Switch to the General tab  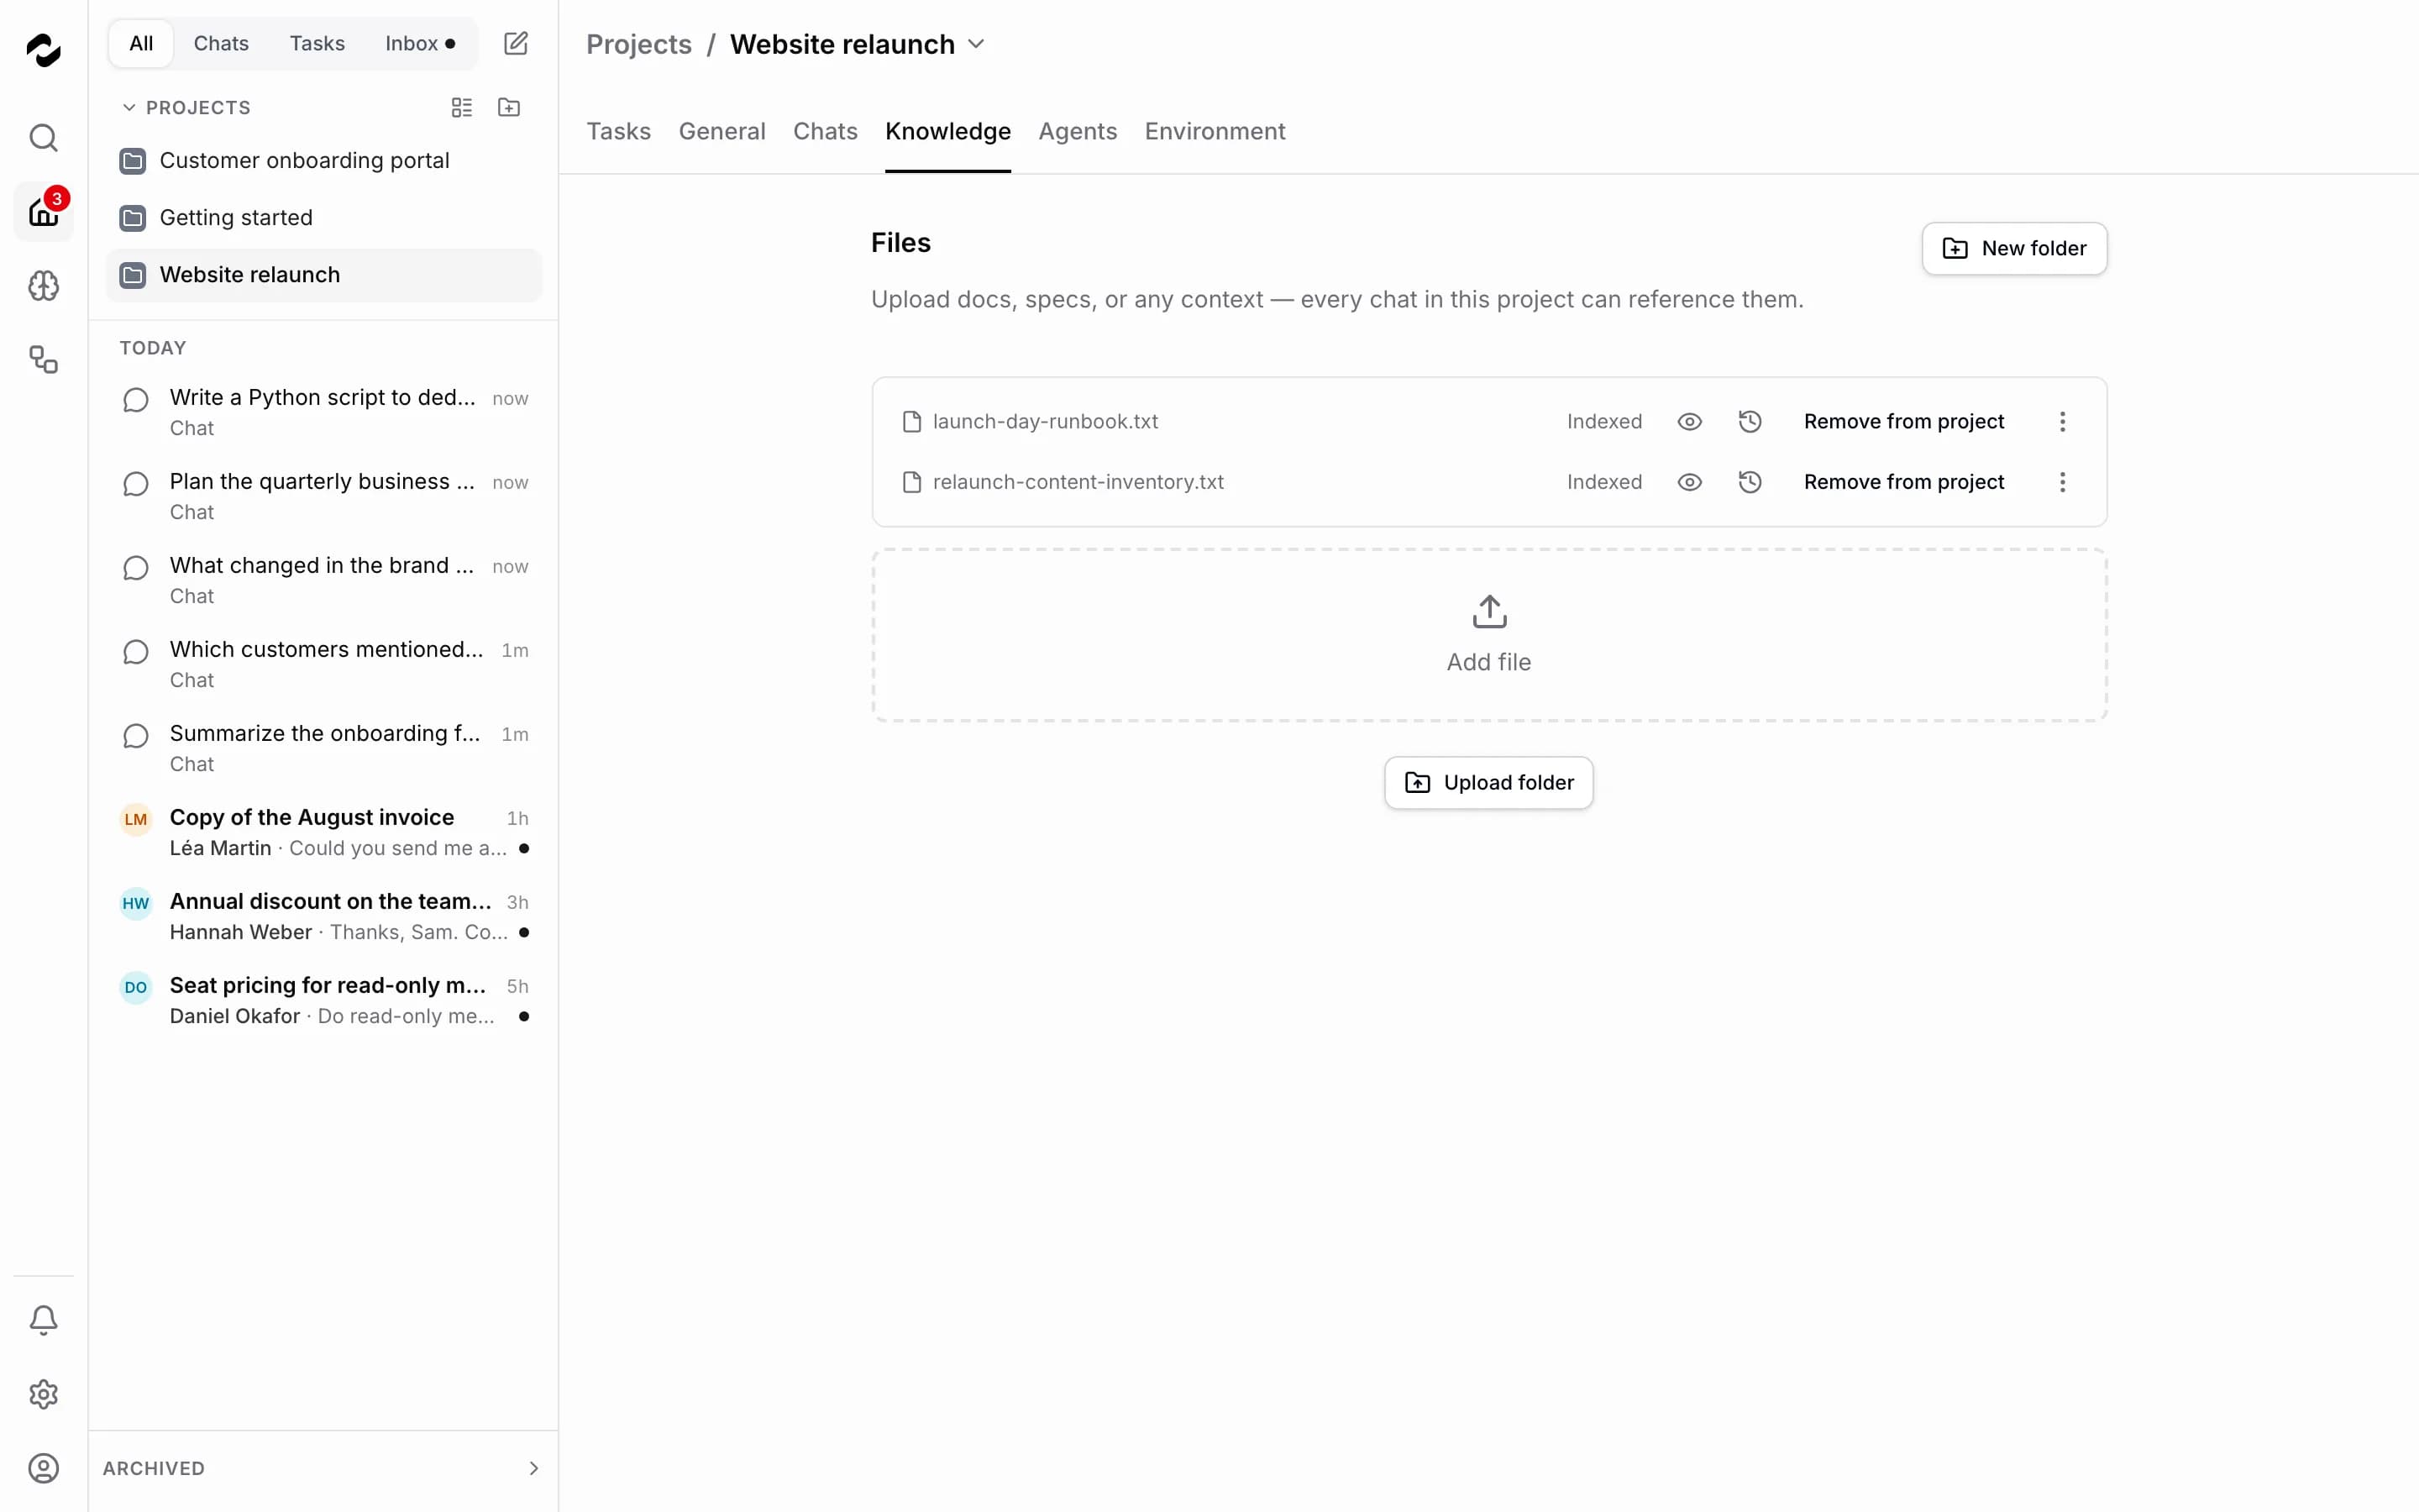[x=722, y=131]
